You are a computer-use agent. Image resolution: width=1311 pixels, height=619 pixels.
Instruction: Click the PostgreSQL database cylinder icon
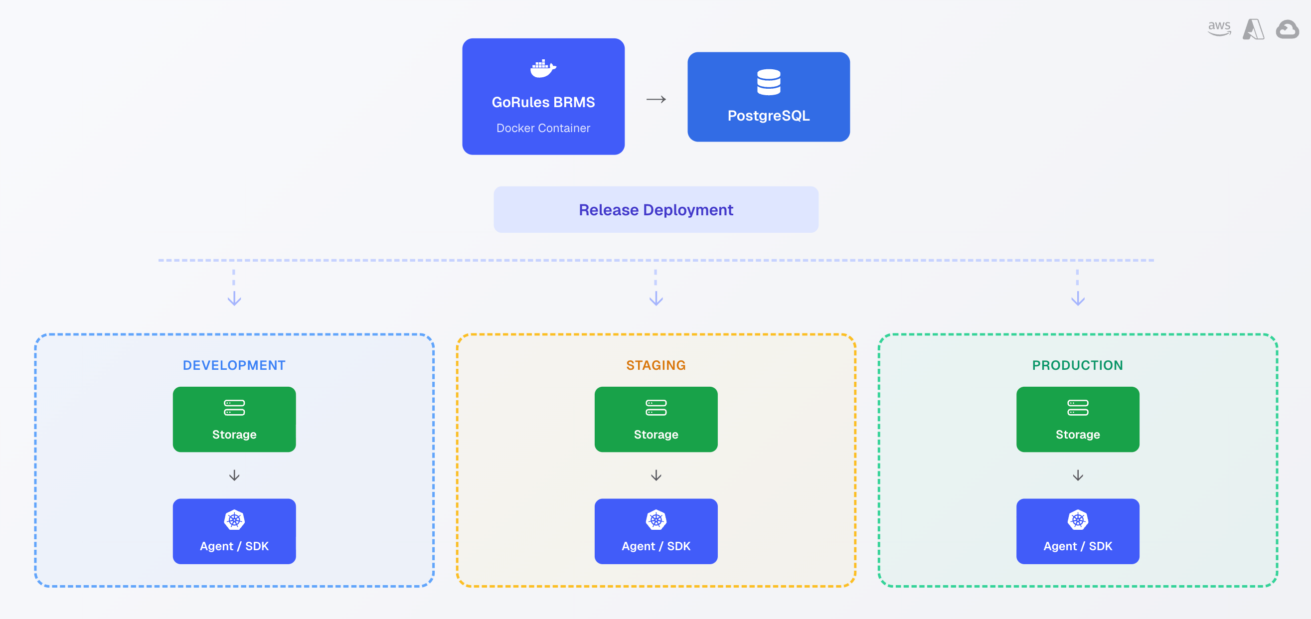click(769, 82)
